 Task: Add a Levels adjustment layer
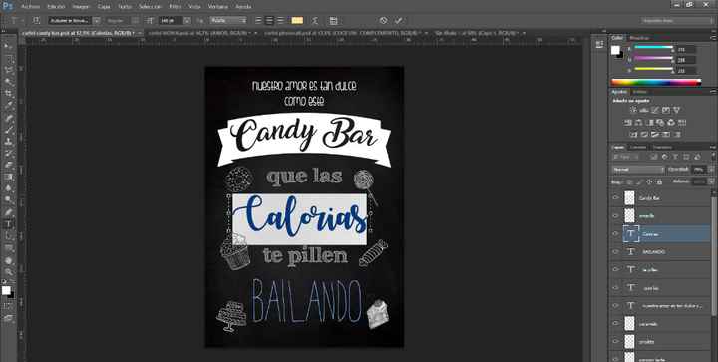click(x=644, y=110)
